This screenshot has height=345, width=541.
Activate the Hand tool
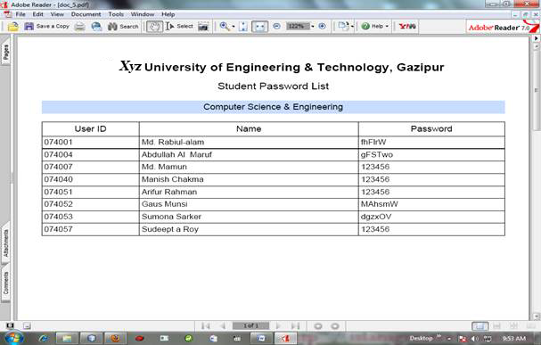154,27
